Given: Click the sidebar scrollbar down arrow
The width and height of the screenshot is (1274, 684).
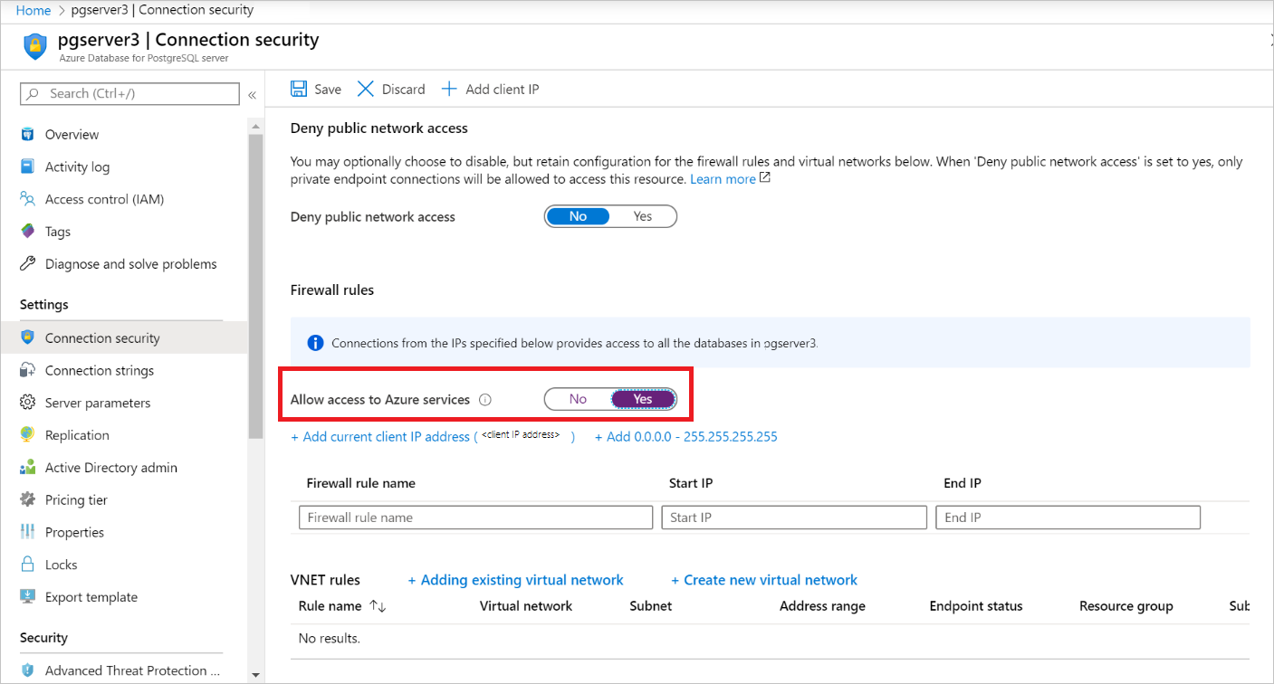Looking at the screenshot, I should (x=255, y=675).
